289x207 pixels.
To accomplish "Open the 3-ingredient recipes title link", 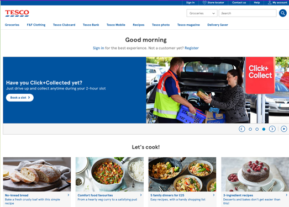I will pyautogui.click(x=238, y=195).
